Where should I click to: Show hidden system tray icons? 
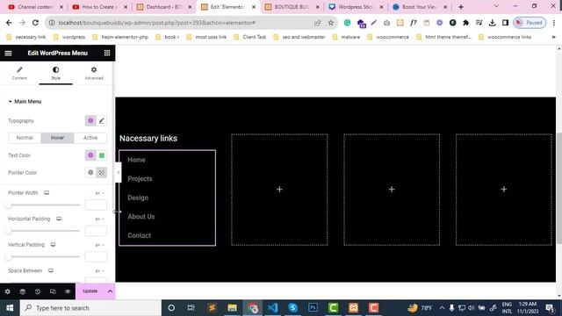coord(442,308)
